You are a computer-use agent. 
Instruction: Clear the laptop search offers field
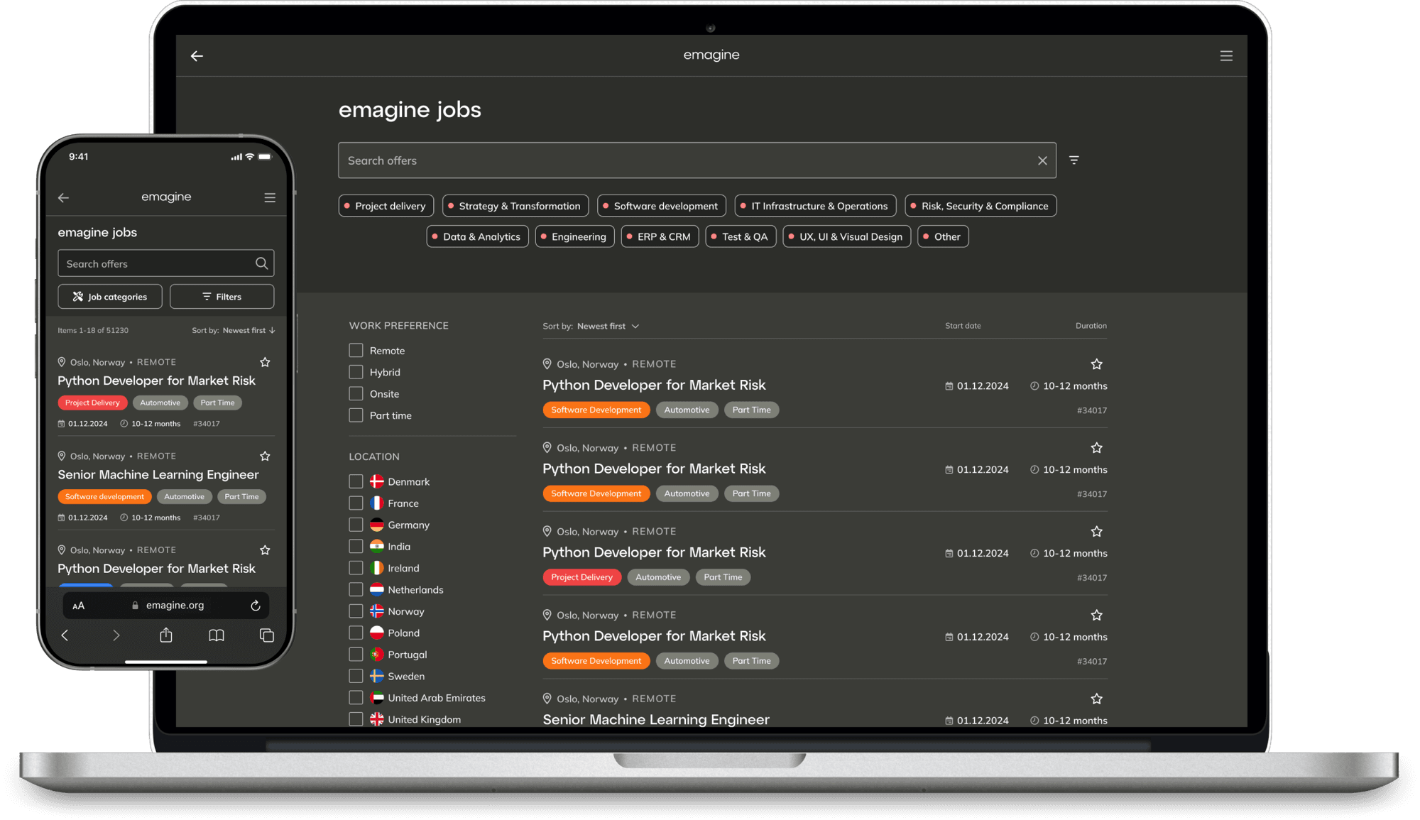click(1042, 161)
